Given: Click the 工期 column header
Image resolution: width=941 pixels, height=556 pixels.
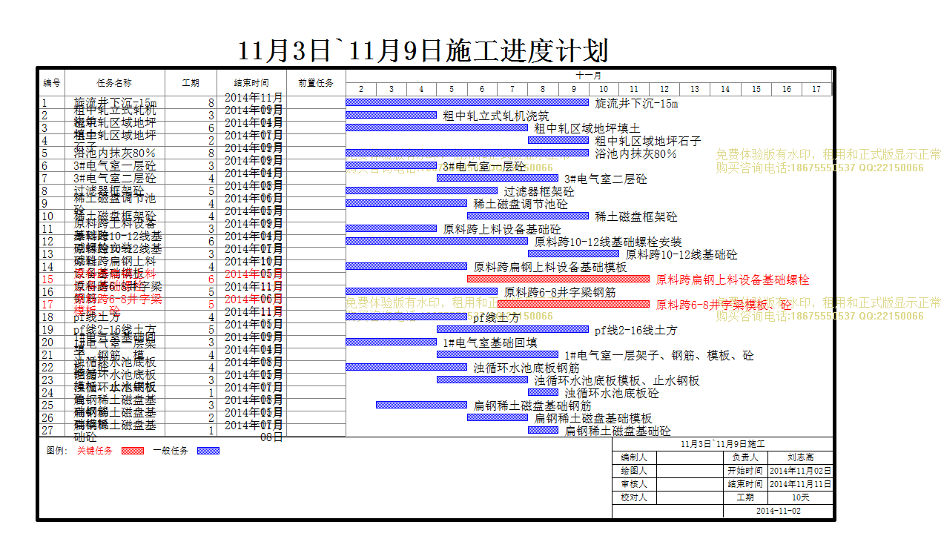Looking at the screenshot, I should (x=191, y=83).
